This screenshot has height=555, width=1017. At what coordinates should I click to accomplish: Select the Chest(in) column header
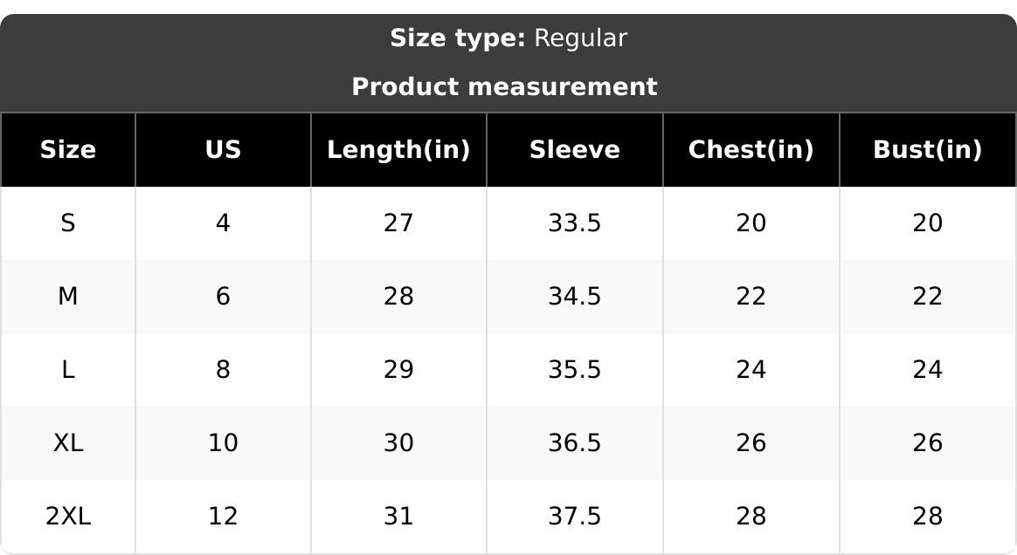751,150
